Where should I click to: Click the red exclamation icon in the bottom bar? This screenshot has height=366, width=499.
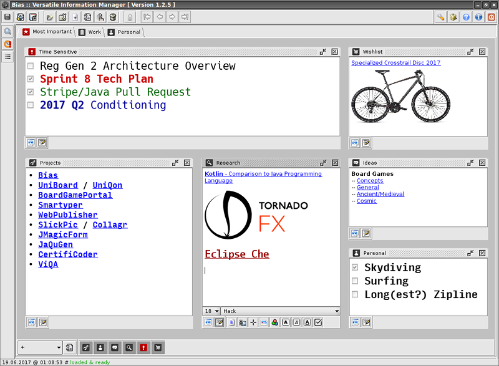click(x=143, y=347)
